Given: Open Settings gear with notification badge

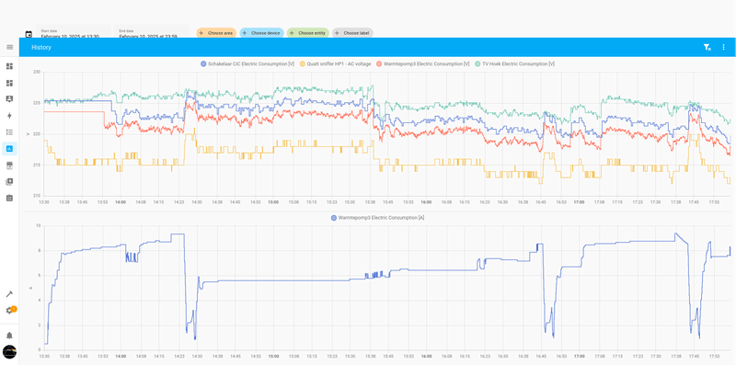Looking at the screenshot, I should (9, 311).
